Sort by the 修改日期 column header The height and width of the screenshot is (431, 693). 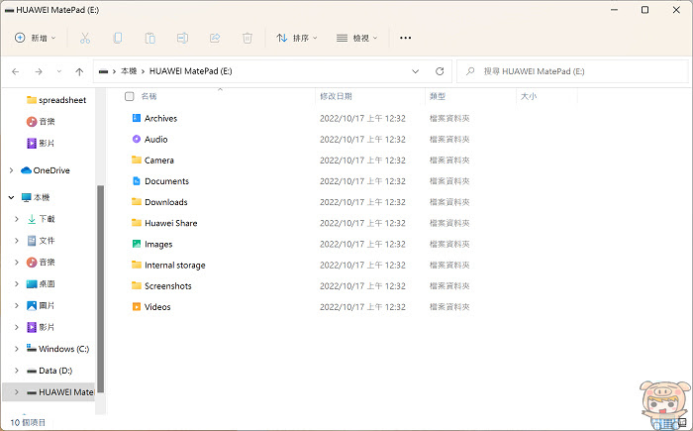336,96
